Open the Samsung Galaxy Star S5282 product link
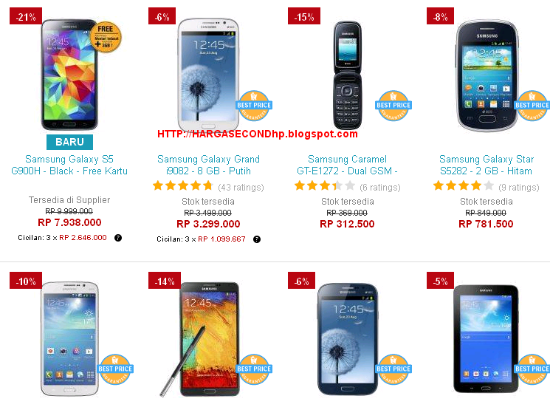Image resolution: width=550 pixels, height=407 pixels. pos(487,165)
